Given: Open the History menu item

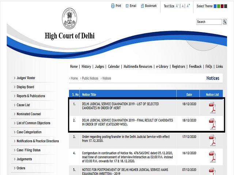Looking at the screenshot, I should tap(86, 66).
